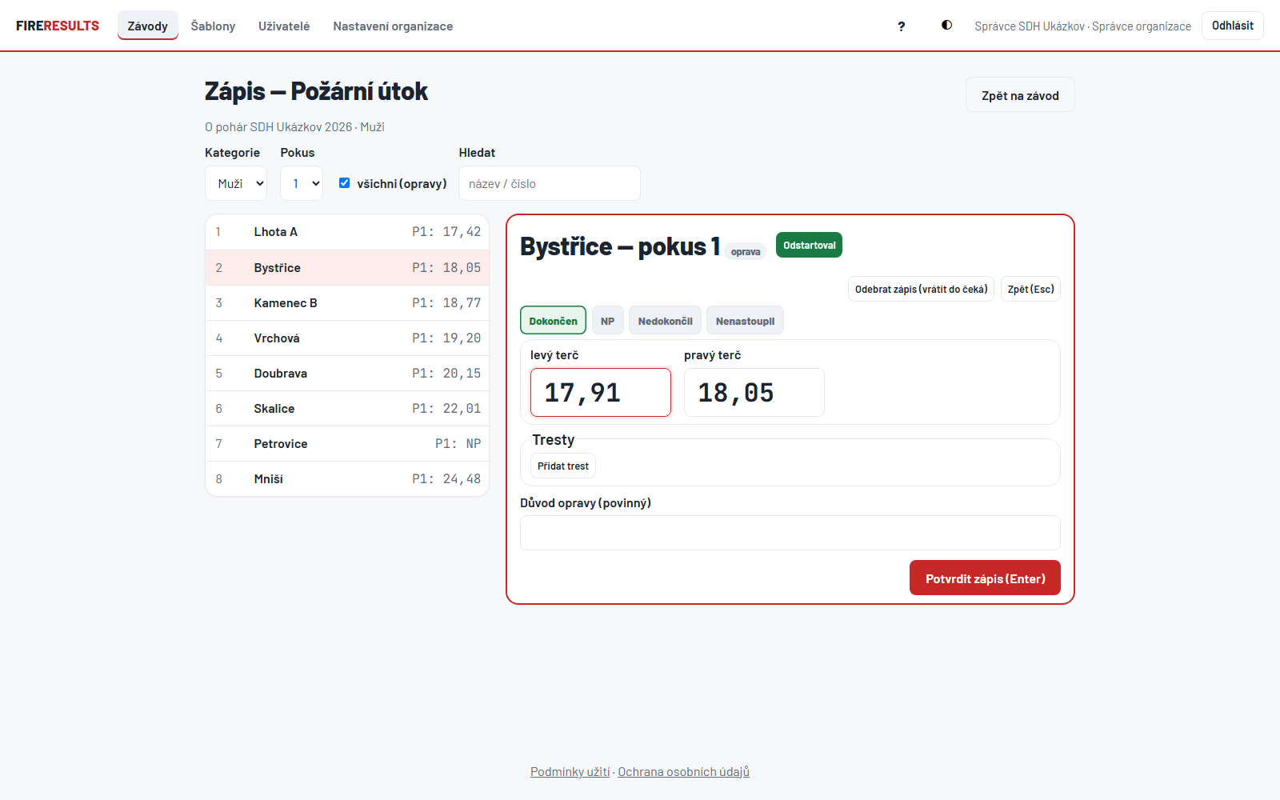Select the Lhota A row

[x=347, y=232]
